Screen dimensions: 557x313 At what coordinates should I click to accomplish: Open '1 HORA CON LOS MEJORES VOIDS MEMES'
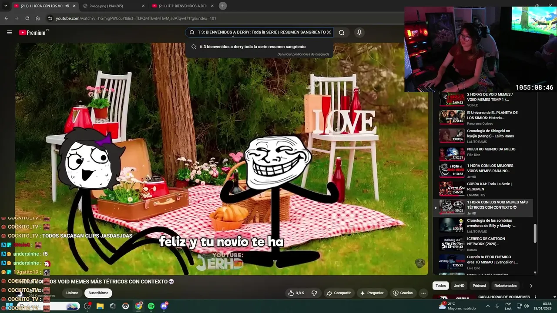coord(483,171)
